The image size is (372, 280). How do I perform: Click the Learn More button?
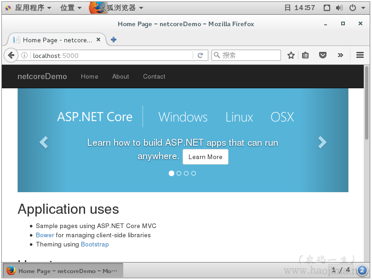205,157
